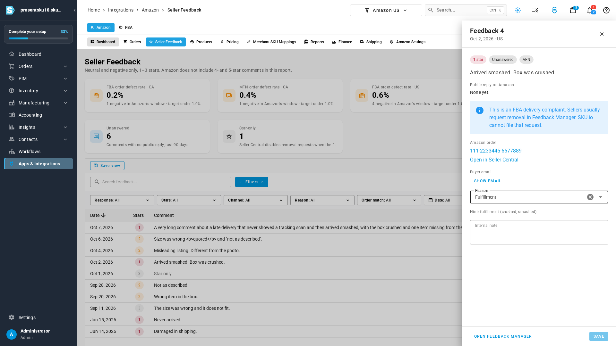Open the help question mark icon

pyautogui.click(x=606, y=10)
